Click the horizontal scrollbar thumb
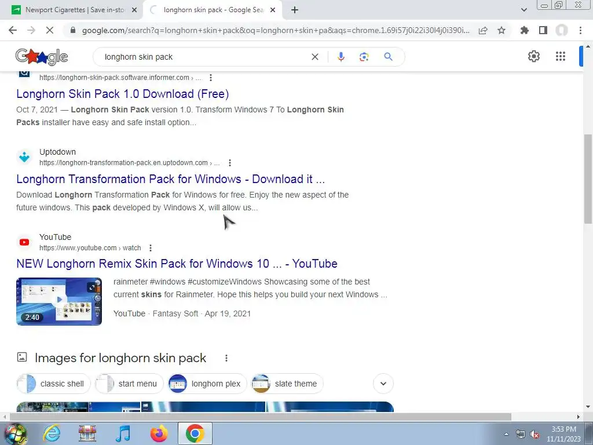 click(x=260, y=417)
